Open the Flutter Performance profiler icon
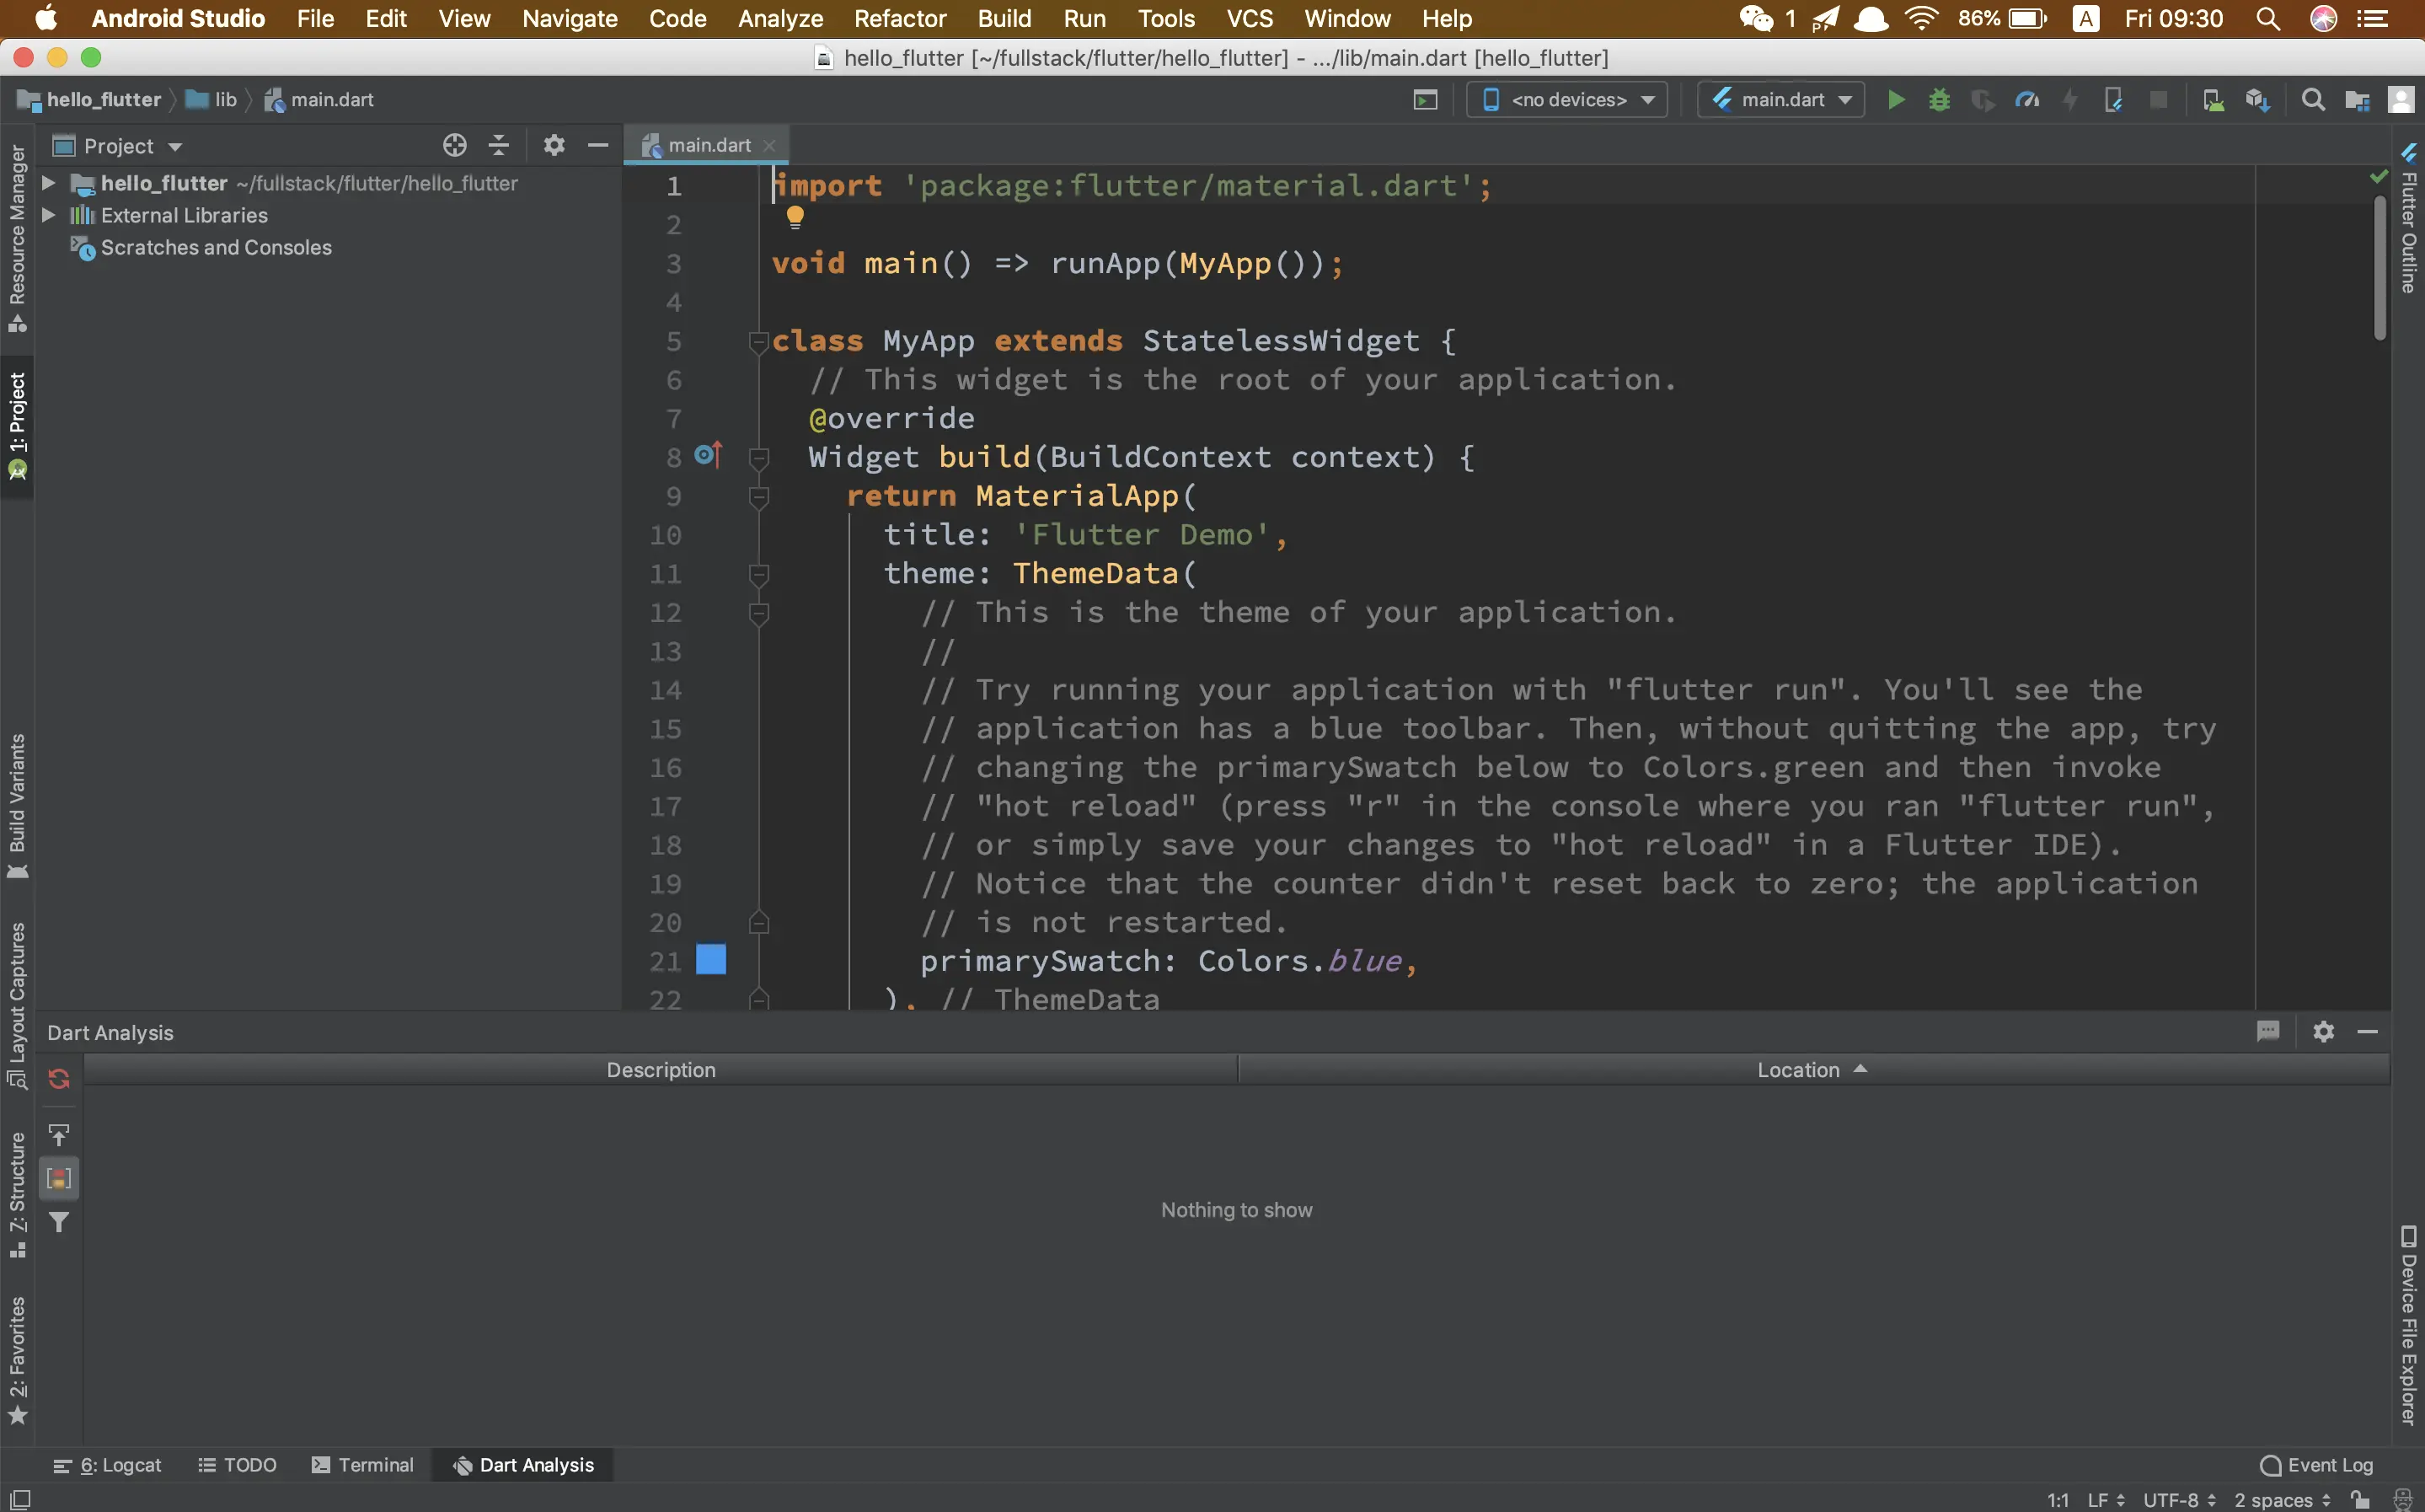 point(2027,100)
